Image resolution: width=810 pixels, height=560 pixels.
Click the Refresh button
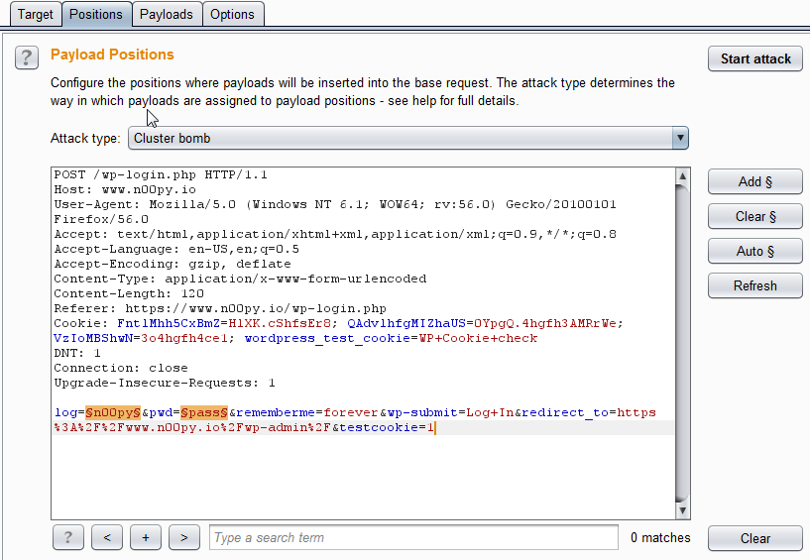coord(755,285)
